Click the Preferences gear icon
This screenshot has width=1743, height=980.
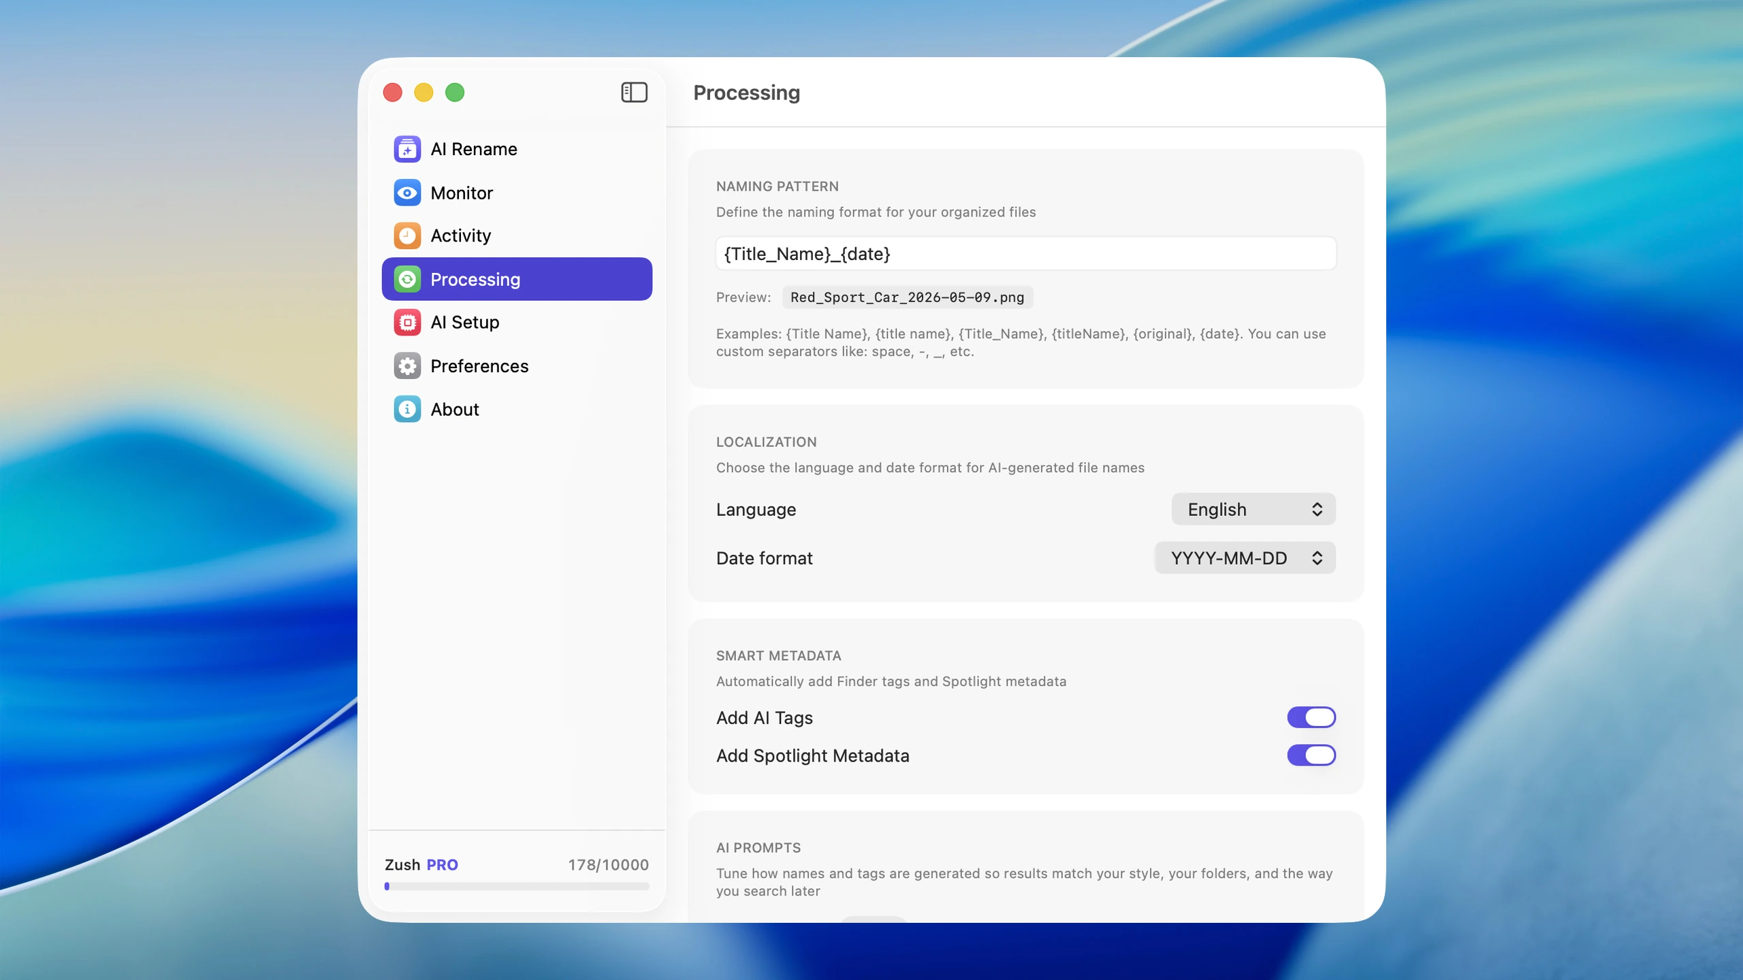pos(407,366)
